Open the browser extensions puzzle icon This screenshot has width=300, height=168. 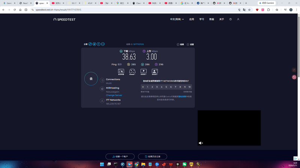[x=268, y=10]
